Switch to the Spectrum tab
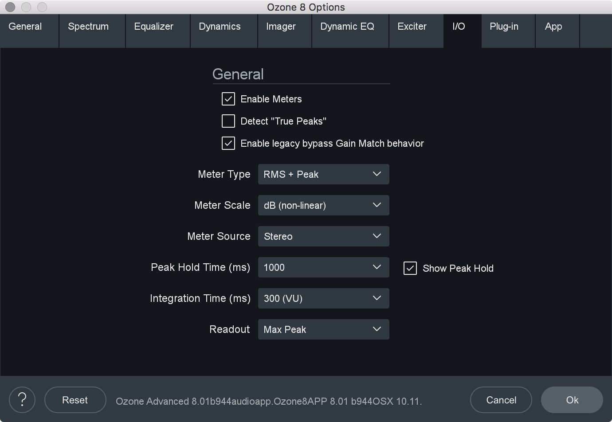Image resolution: width=612 pixels, height=422 pixels. (92, 31)
